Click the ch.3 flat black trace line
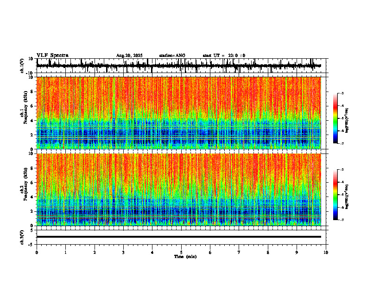 [x=179, y=237]
